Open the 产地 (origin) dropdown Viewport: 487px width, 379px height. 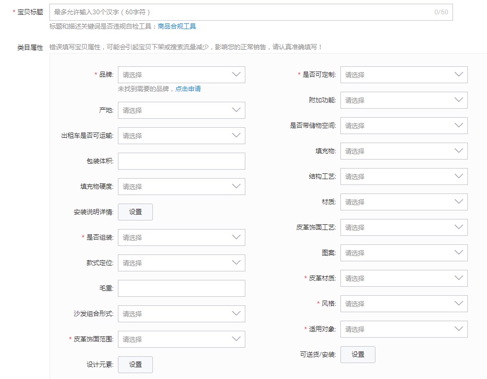point(181,110)
